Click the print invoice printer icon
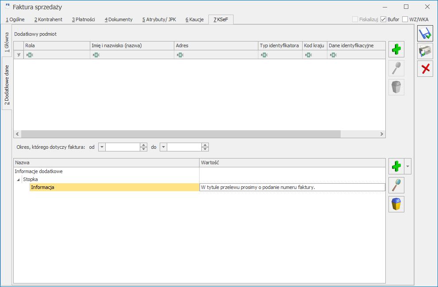Image resolution: width=438 pixels, height=287 pixels. (x=425, y=51)
